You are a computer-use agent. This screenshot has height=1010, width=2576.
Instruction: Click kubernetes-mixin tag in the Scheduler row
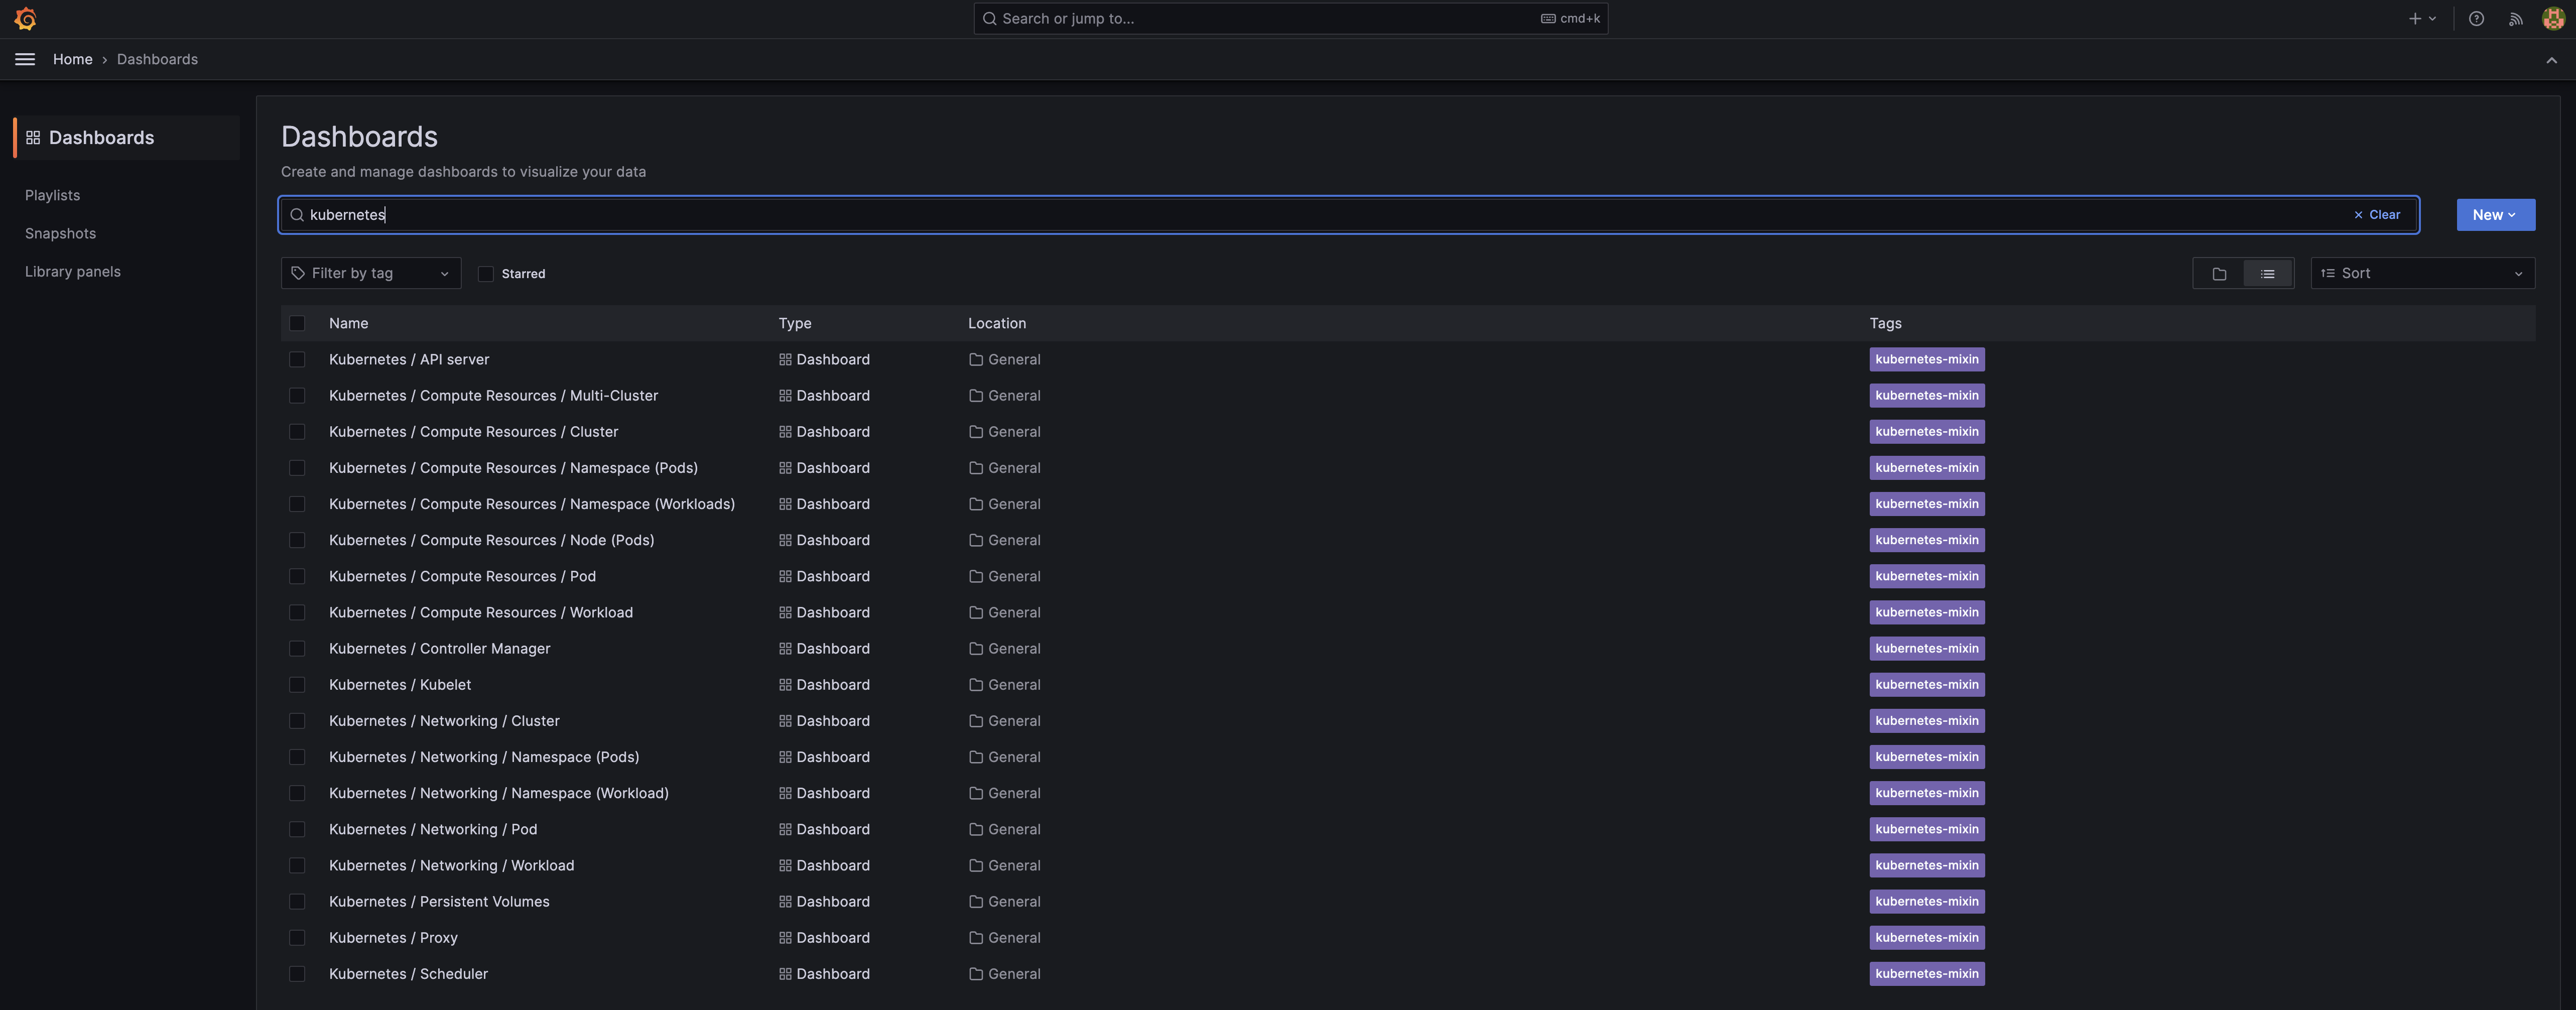pos(1926,974)
